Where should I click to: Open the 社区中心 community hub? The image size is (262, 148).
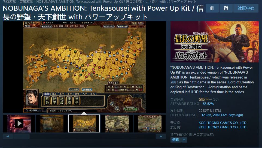coord(246,8)
